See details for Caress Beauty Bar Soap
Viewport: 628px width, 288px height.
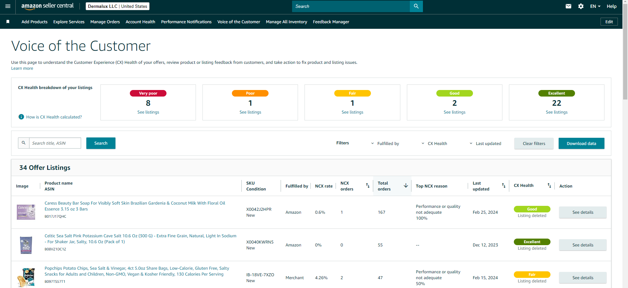[583, 212]
